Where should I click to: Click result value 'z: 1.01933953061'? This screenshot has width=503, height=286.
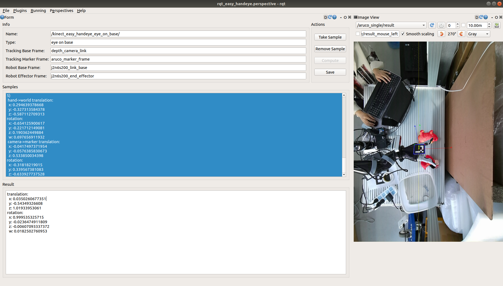coord(25,208)
